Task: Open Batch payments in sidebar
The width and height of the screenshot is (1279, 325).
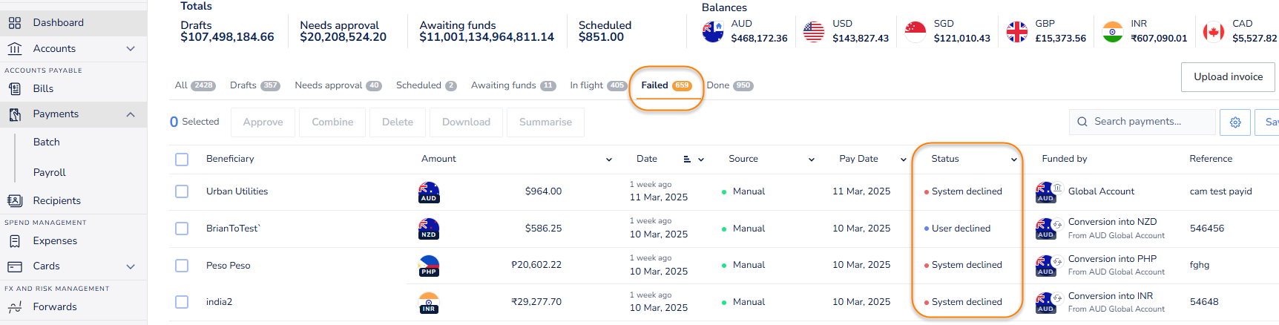Action: [x=47, y=142]
